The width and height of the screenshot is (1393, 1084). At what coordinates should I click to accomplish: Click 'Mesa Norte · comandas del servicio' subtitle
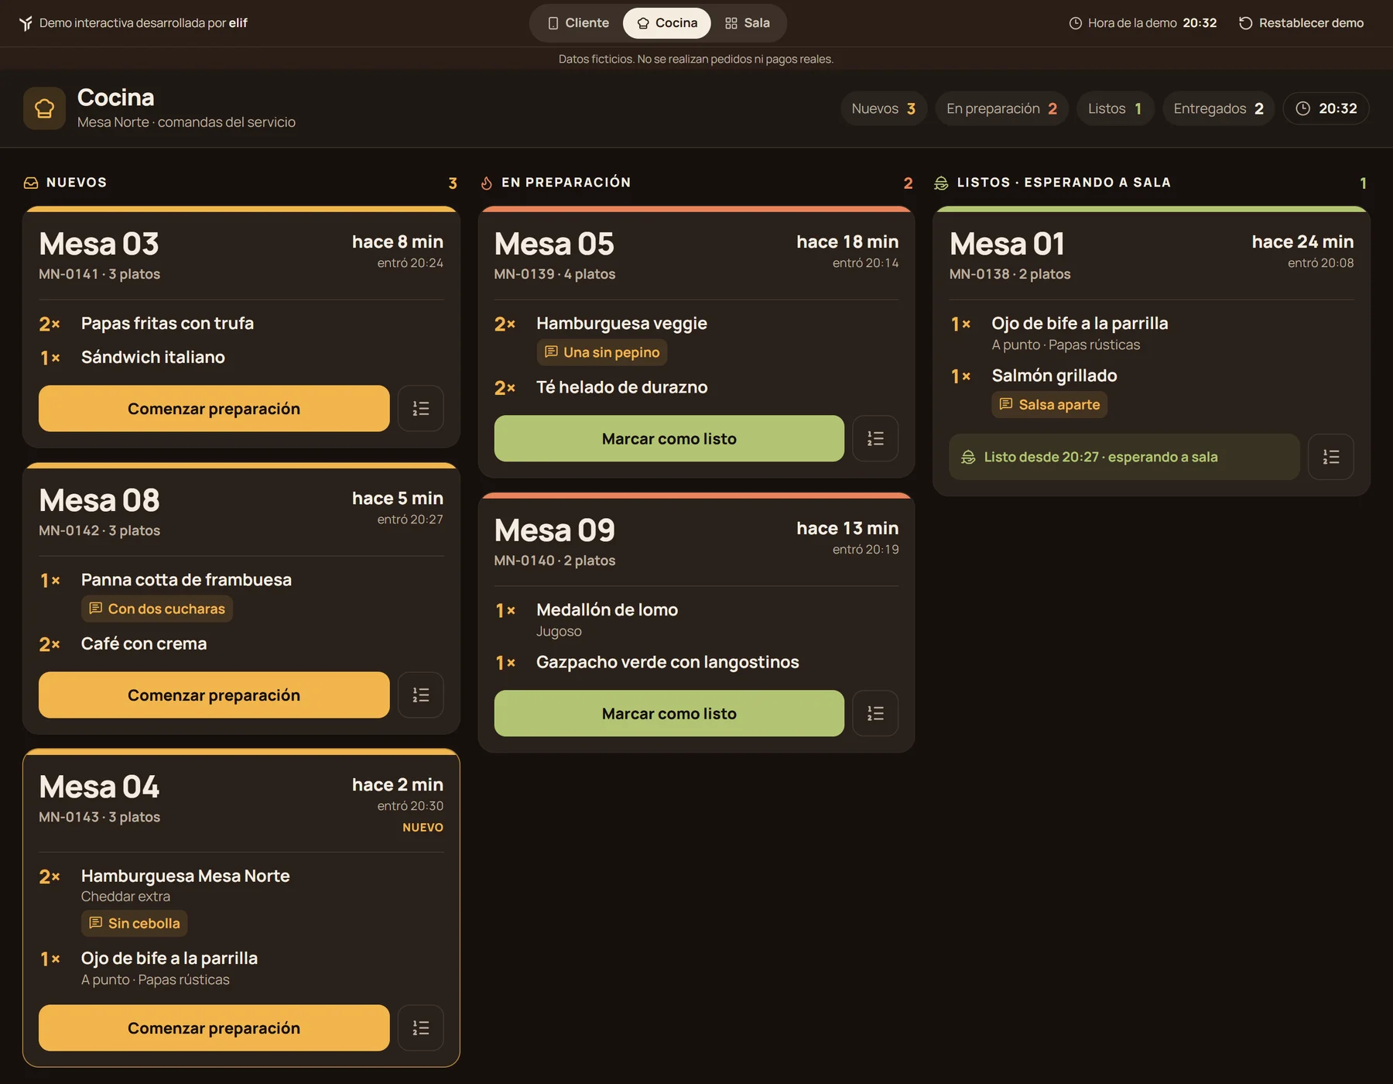pyautogui.click(x=187, y=122)
